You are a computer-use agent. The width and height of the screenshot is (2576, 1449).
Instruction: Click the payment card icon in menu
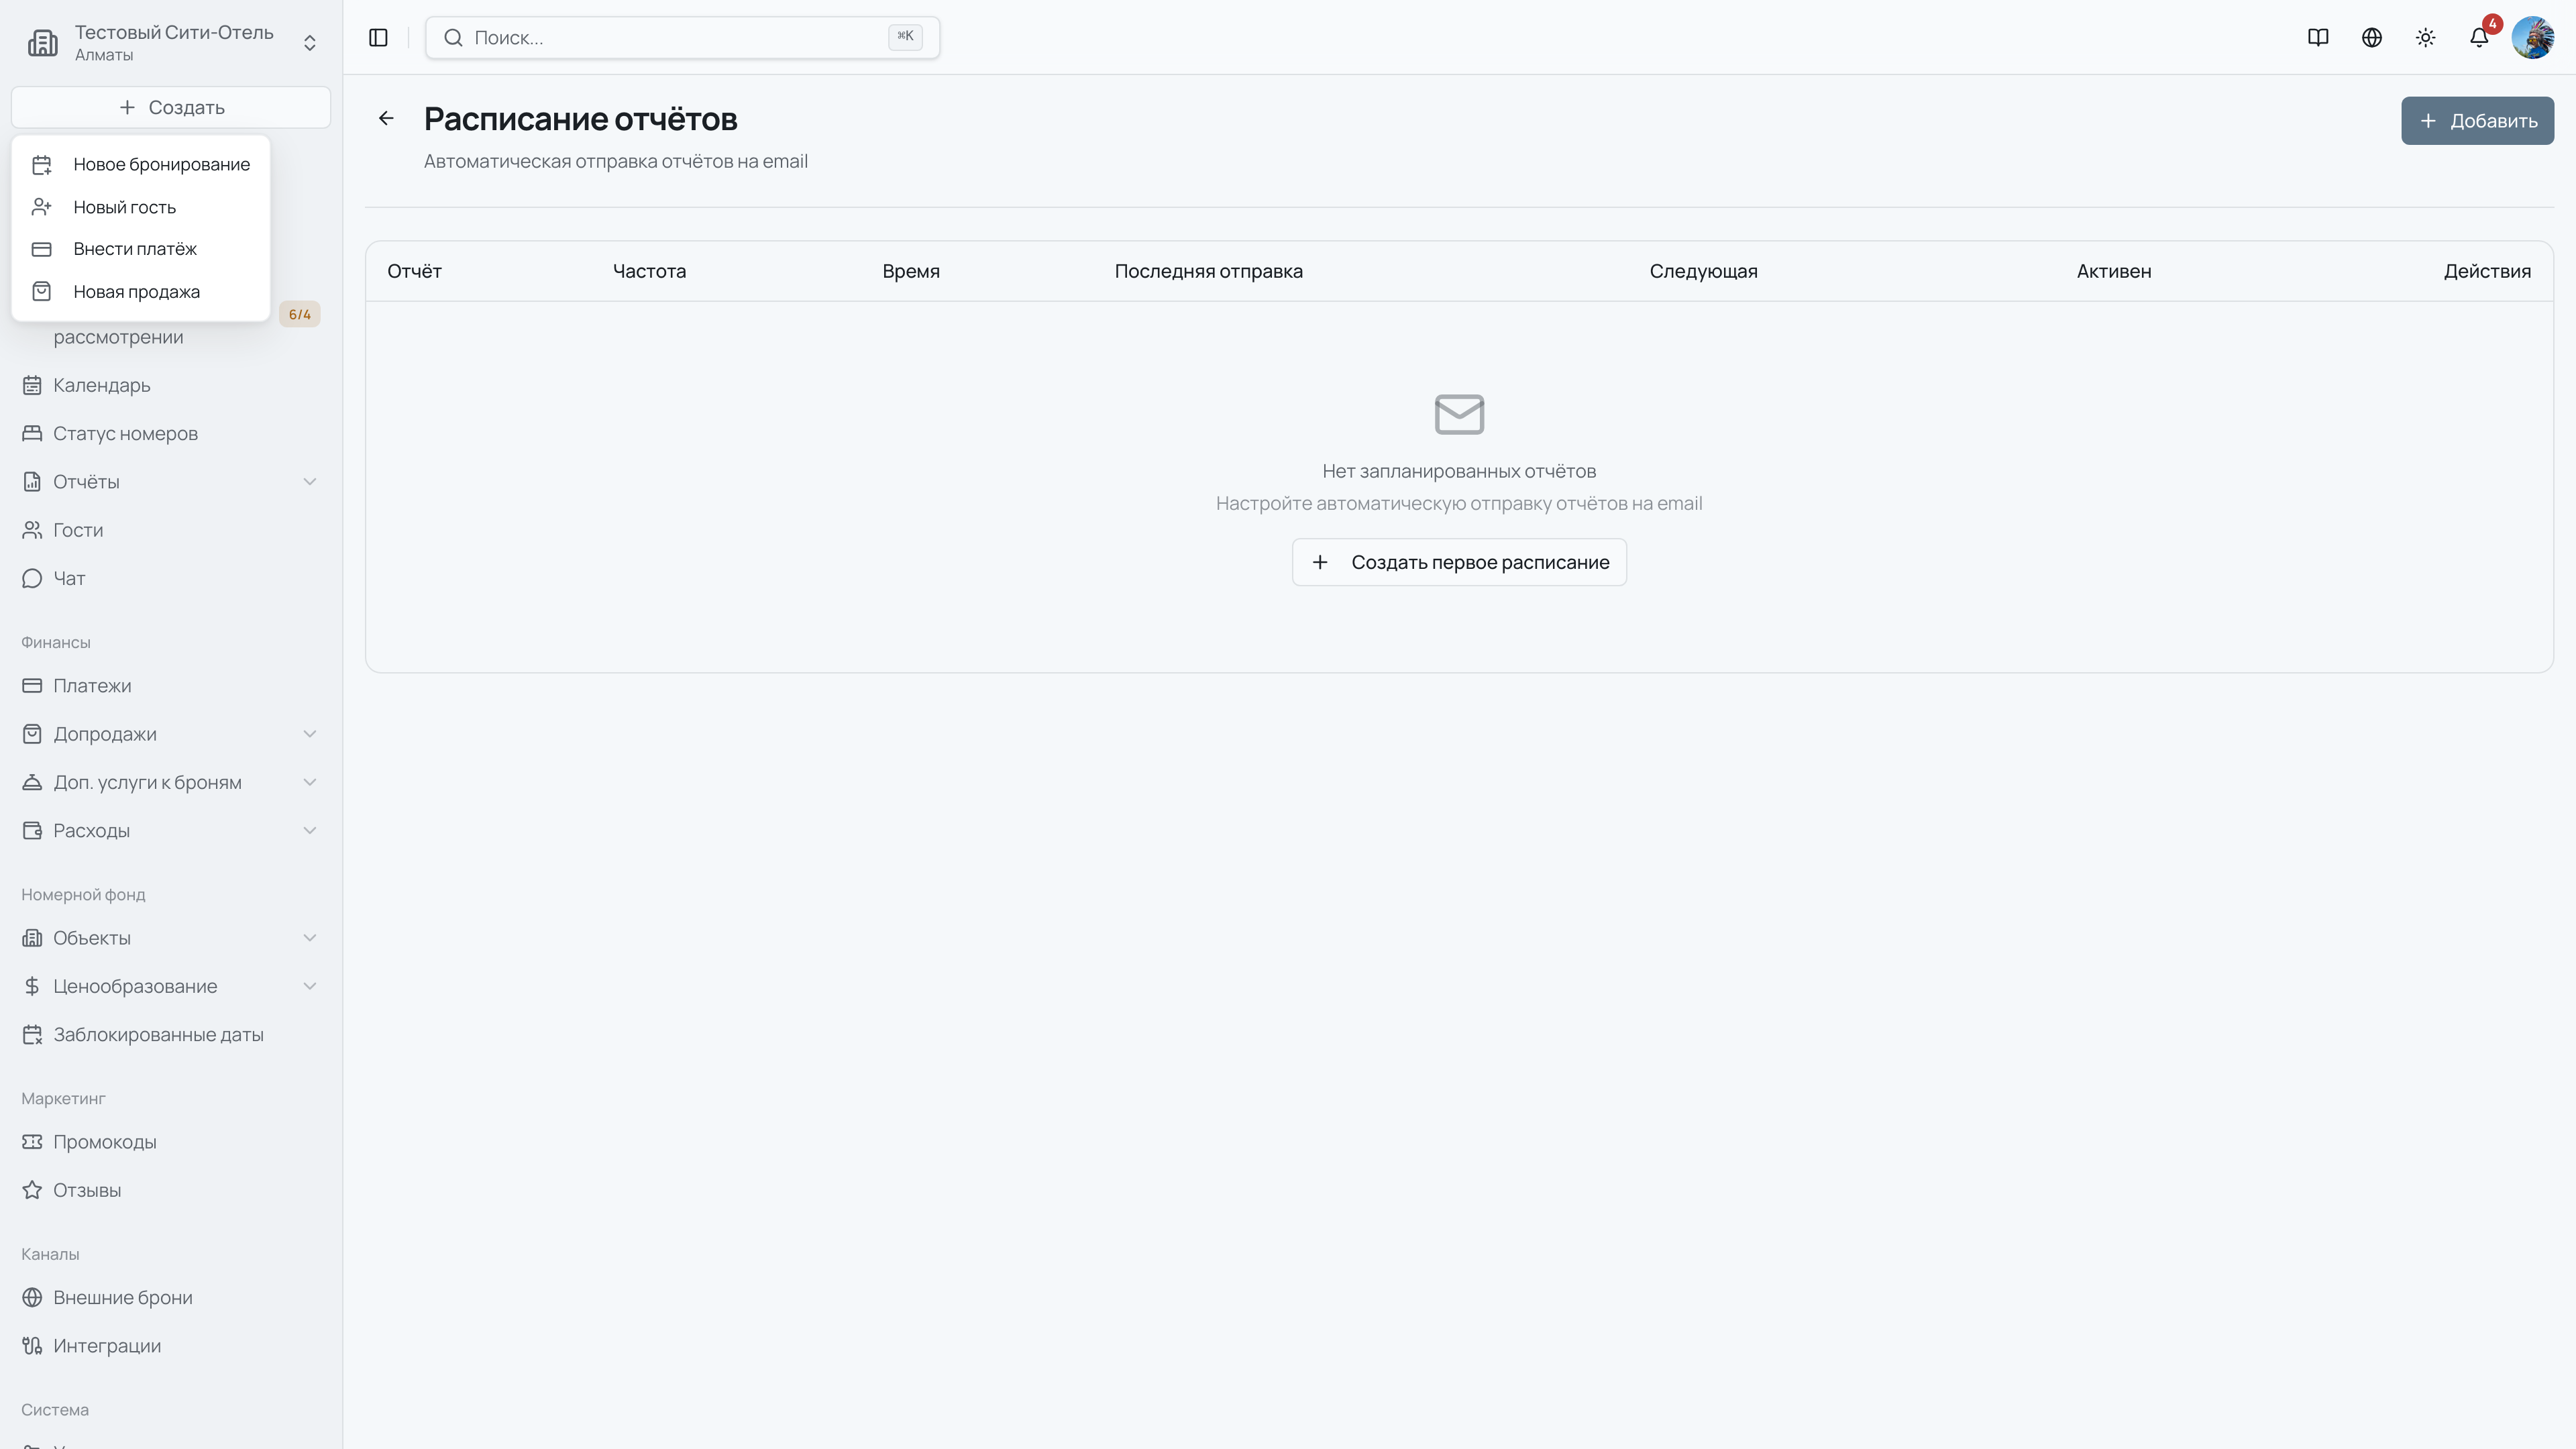pyautogui.click(x=42, y=249)
